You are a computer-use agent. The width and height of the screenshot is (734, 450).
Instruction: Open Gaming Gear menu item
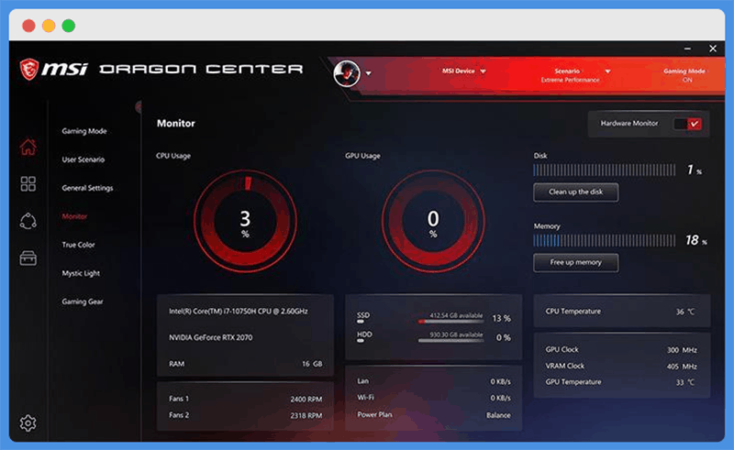pyautogui.click(x=83, y=302)
